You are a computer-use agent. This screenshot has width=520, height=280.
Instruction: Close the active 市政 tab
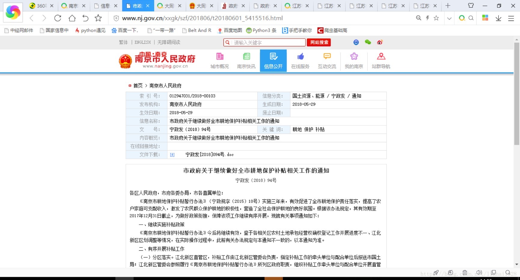click(x=148, y=6)
